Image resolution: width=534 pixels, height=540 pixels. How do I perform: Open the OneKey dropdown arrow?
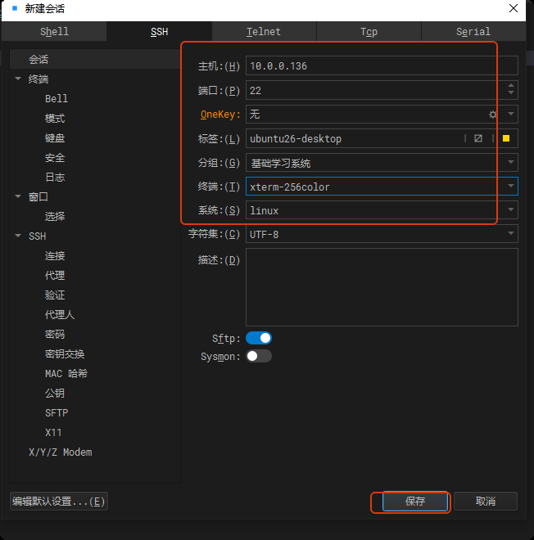[511, 114]
